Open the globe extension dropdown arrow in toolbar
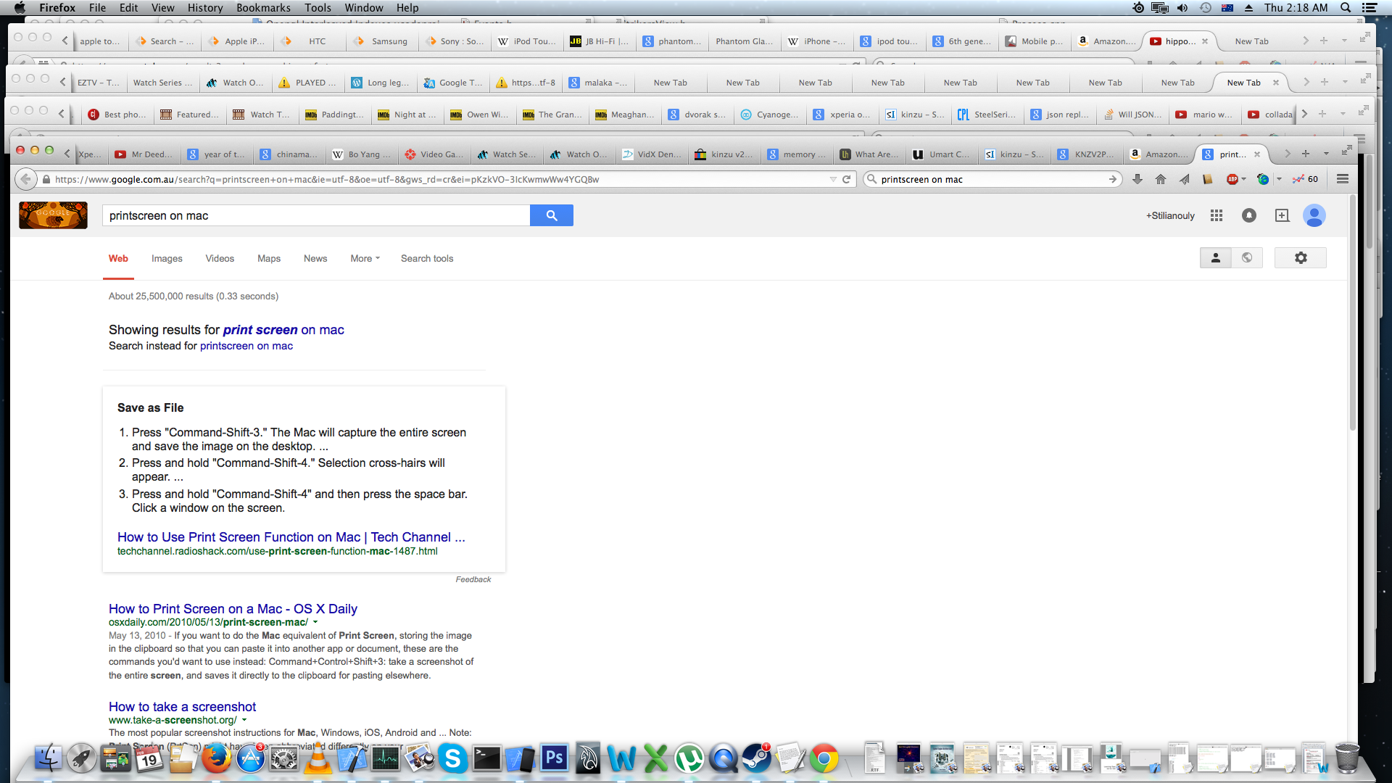This screenshot has width=1392, height=783. (1278, 179)
